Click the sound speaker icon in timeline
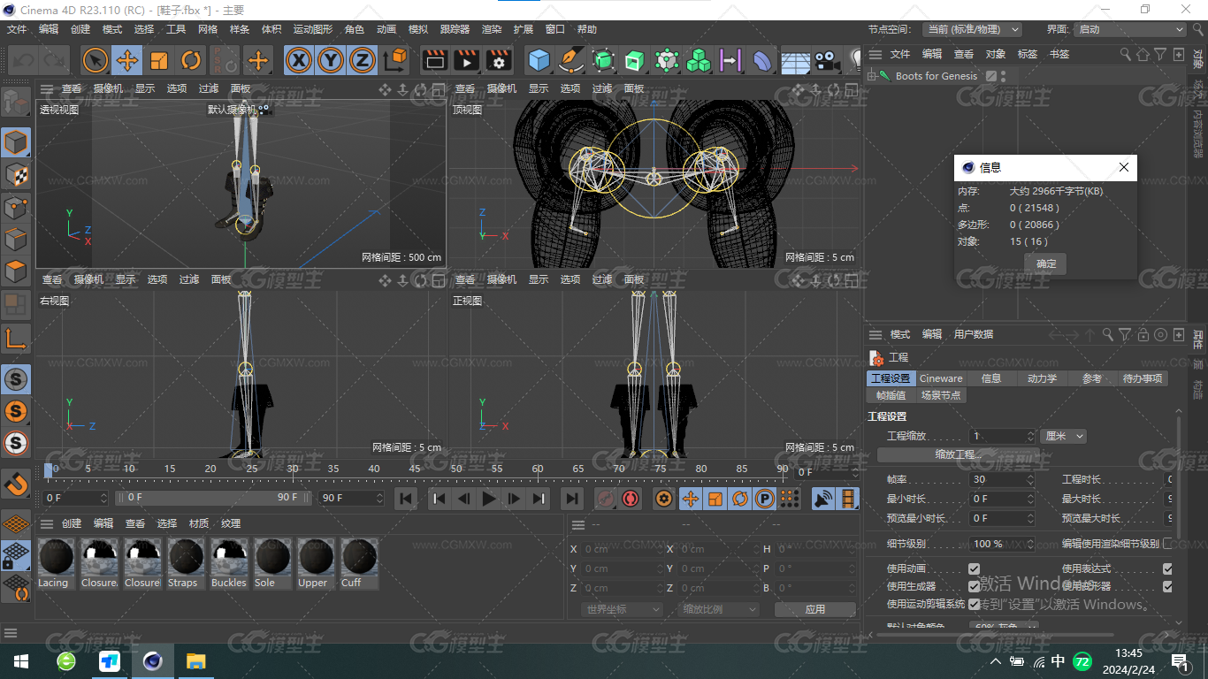Screen dimensions: 1208x679 coord(823,499)
